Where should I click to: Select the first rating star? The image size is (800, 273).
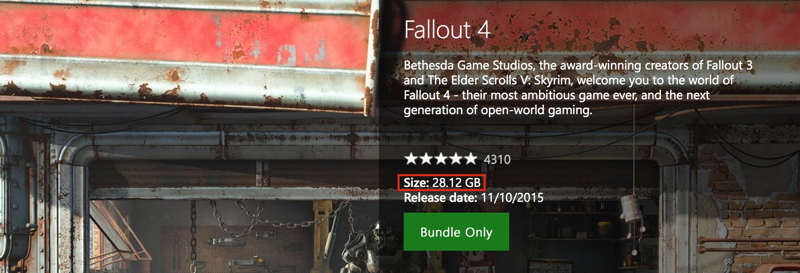pyautogui.click(x=411, y=159)
